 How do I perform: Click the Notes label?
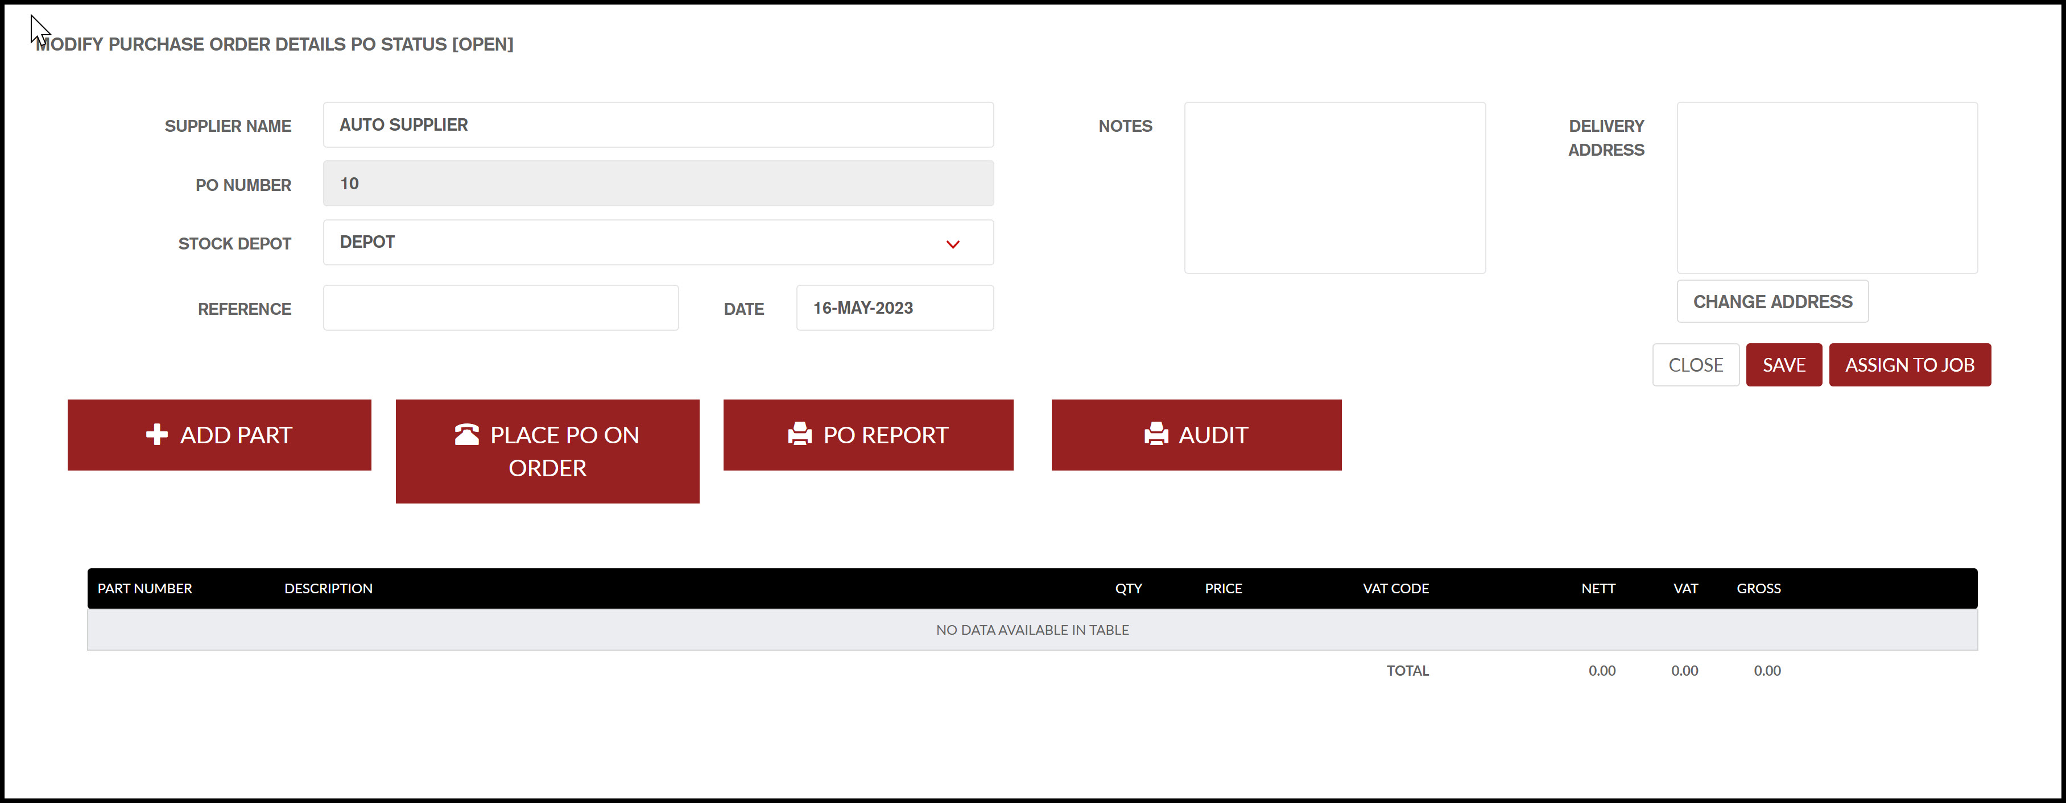pos(1125,126)
